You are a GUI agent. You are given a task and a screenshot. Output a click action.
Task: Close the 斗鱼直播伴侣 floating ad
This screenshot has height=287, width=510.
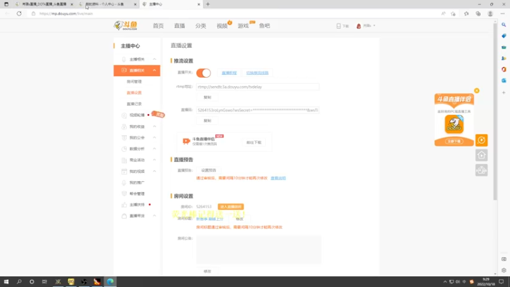pyautogui.click(x=476, y=91)
